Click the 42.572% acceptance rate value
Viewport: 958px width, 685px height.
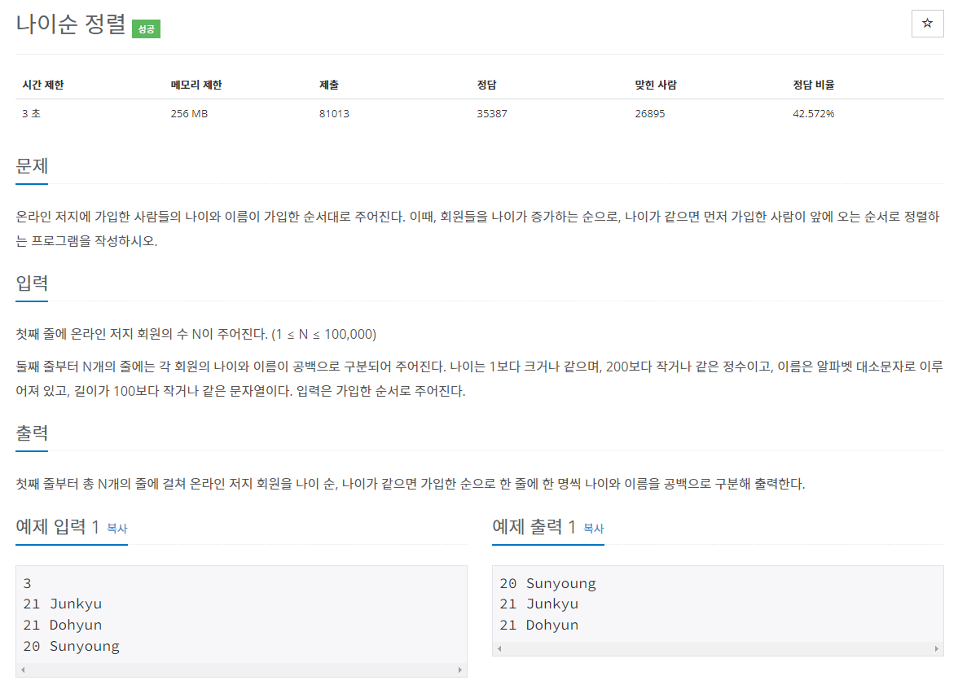coord(814,113)
